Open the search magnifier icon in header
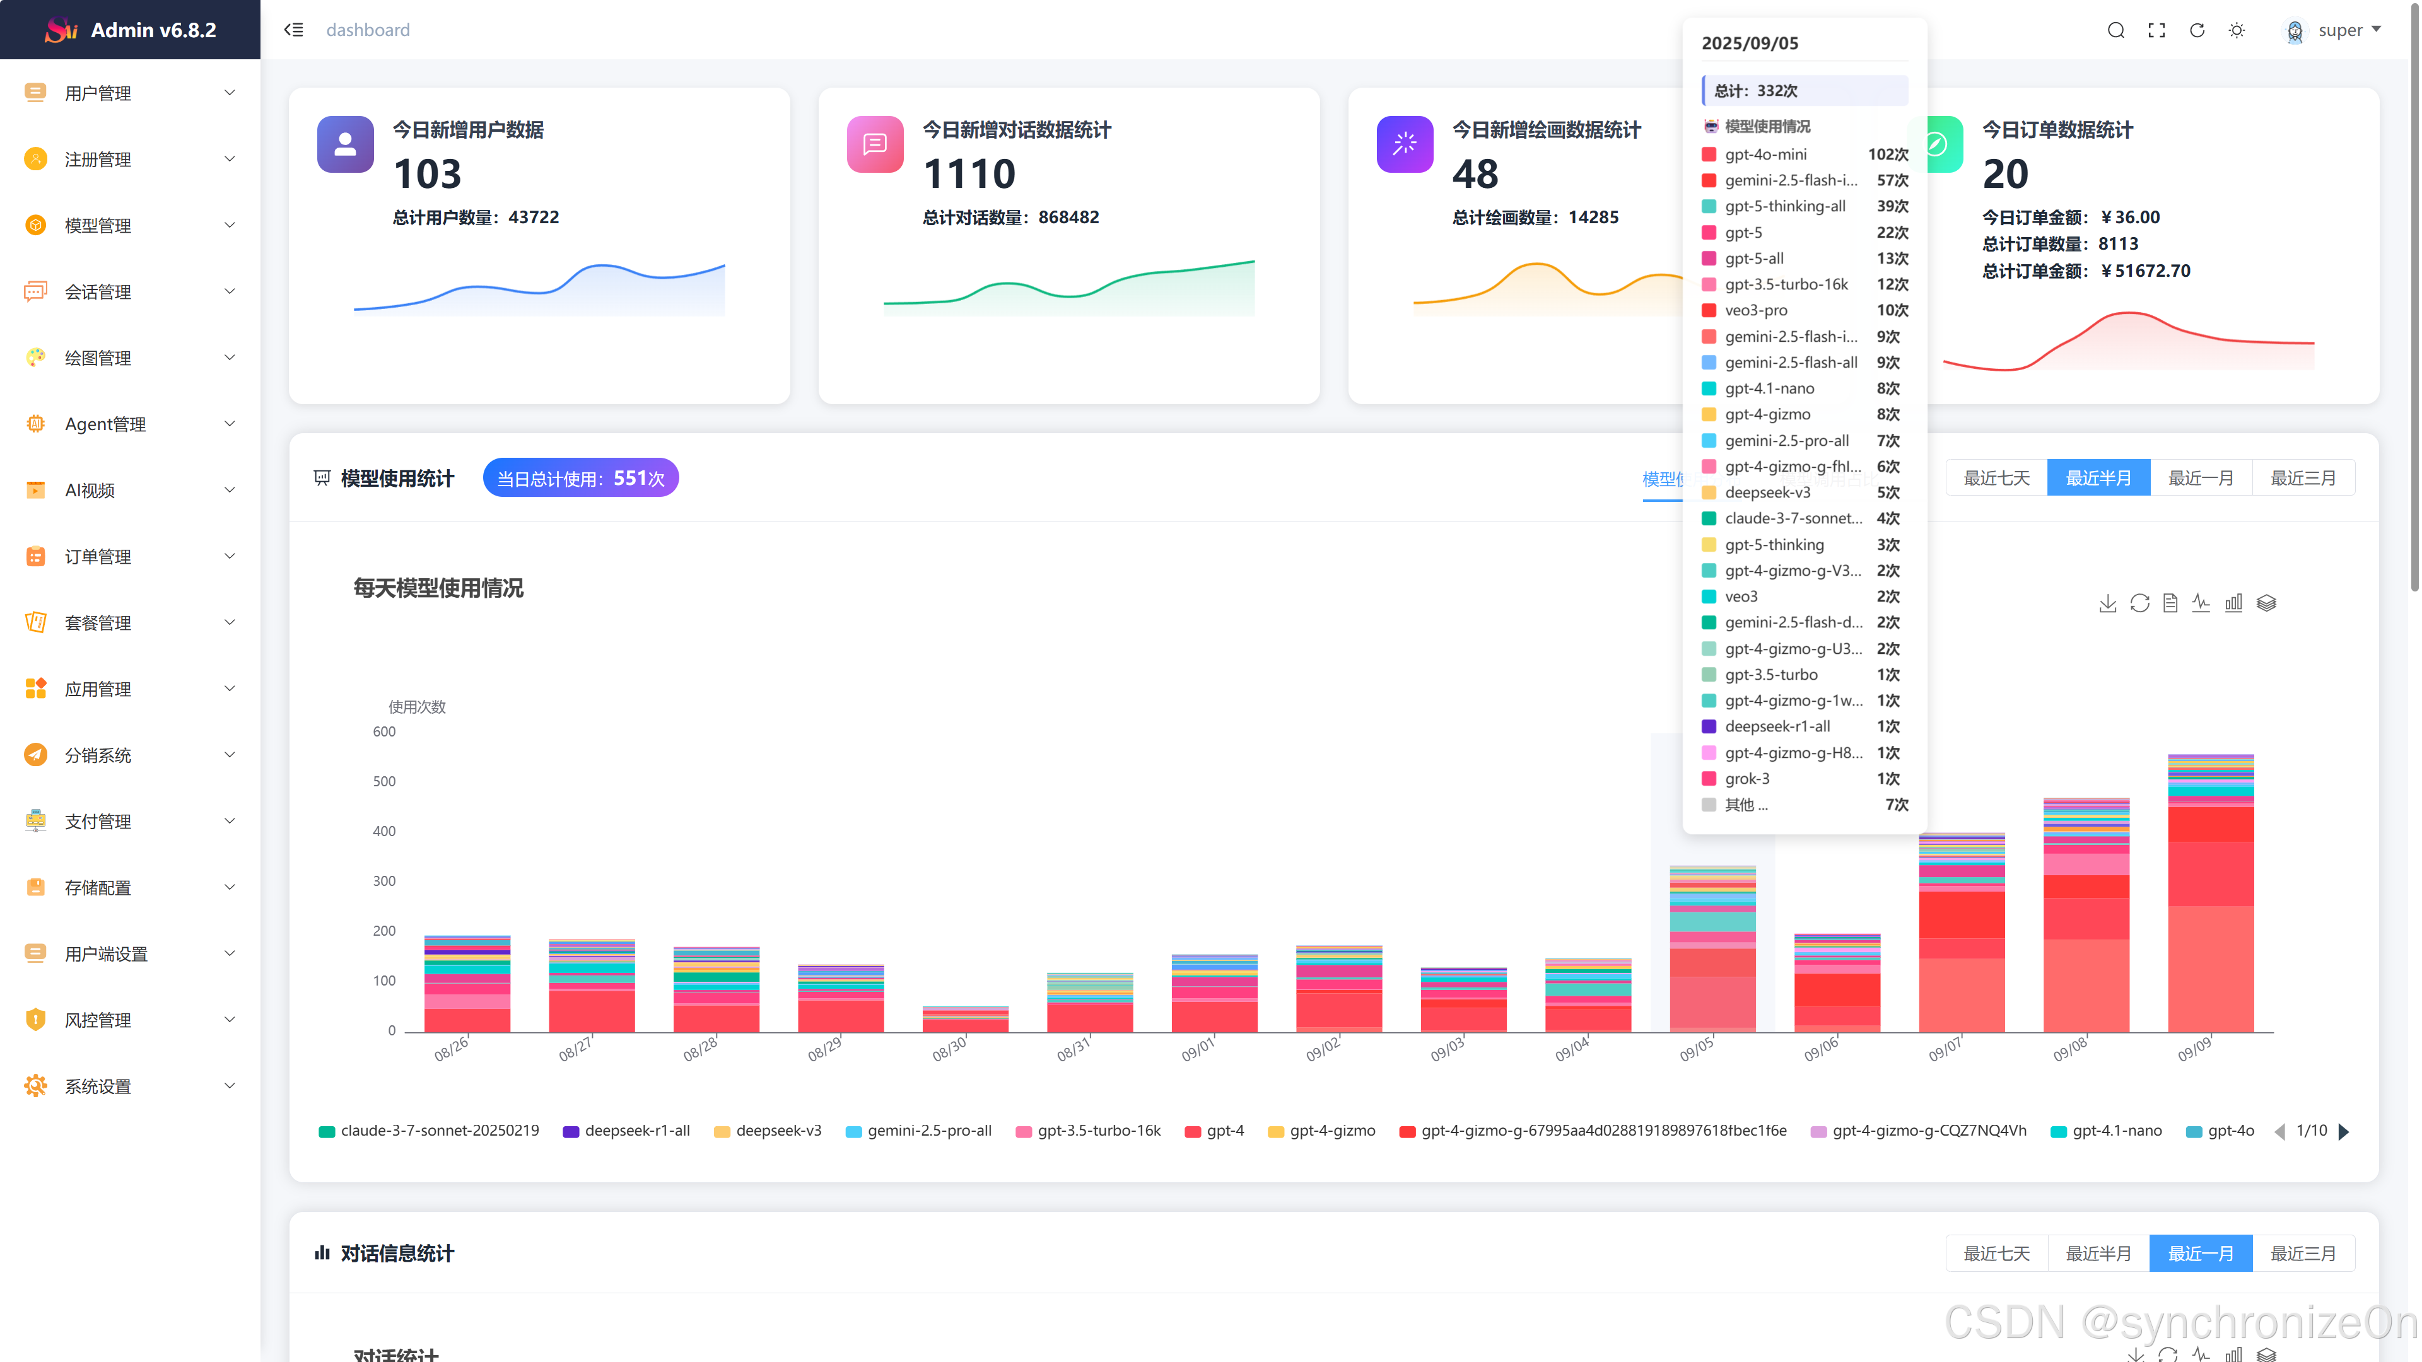 pyautogui.click(x=2115, y=30)
